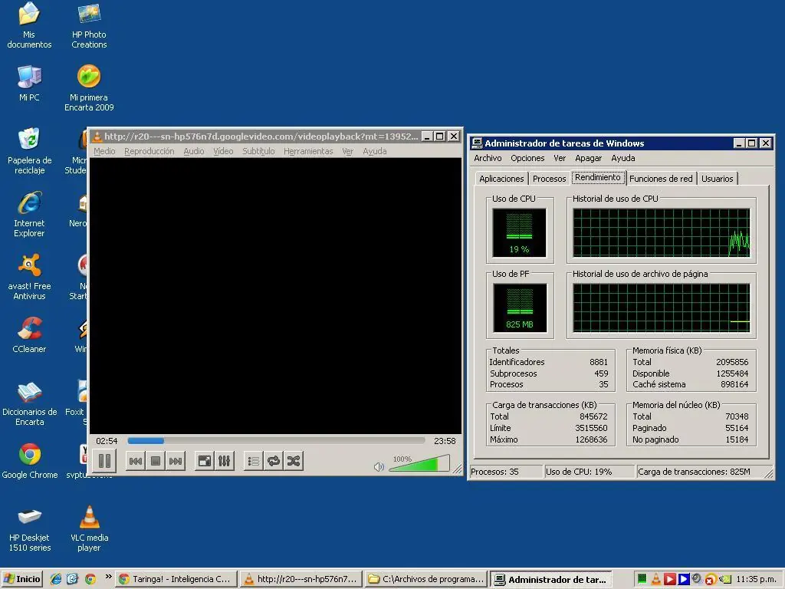Screen dimensions: 785x589
Task: Open the Inicio start button
Action: (x=22, y=579)
